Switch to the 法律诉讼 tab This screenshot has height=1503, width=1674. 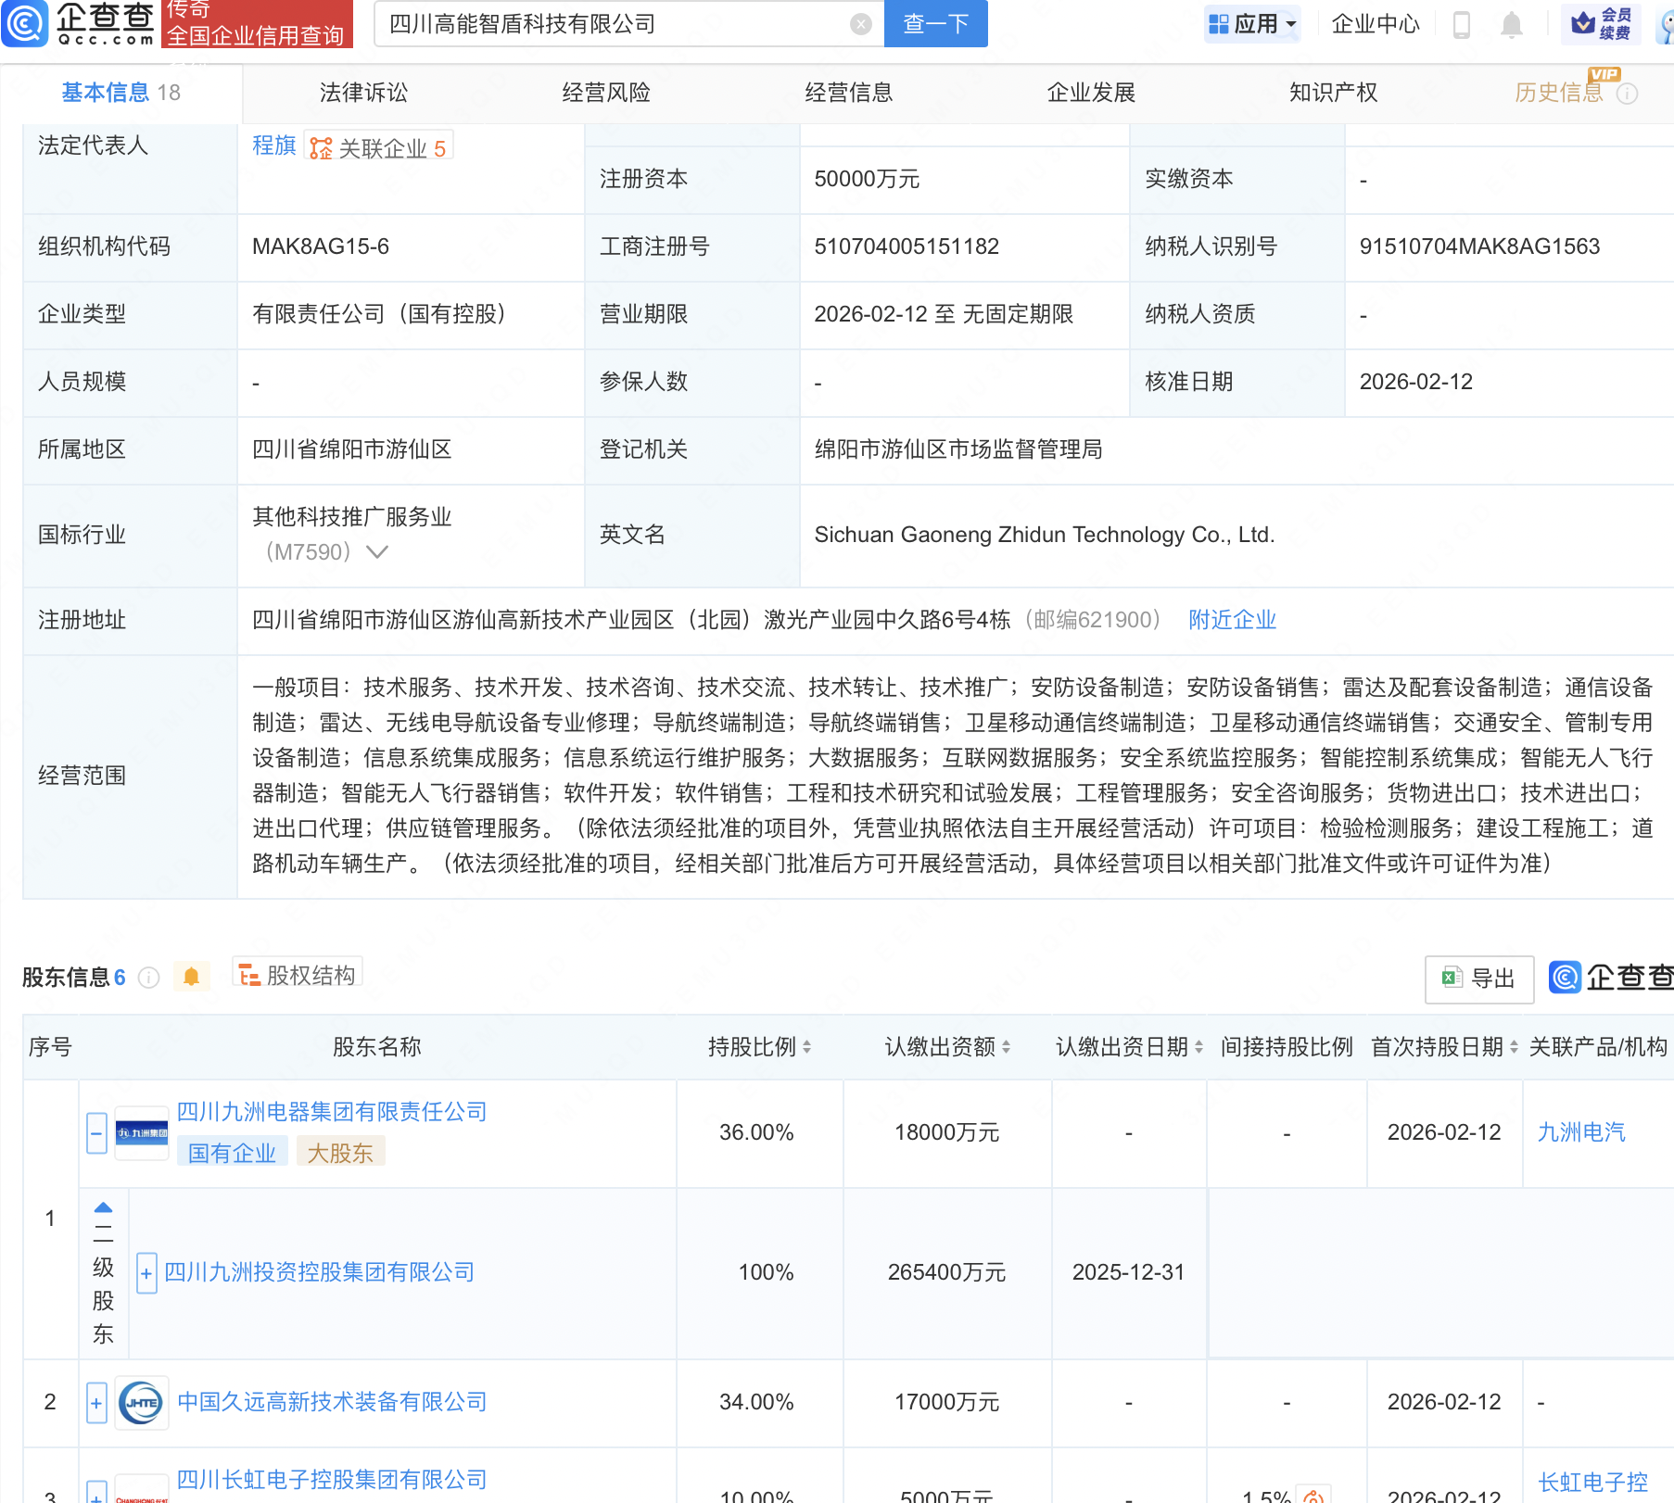point(362,93)
